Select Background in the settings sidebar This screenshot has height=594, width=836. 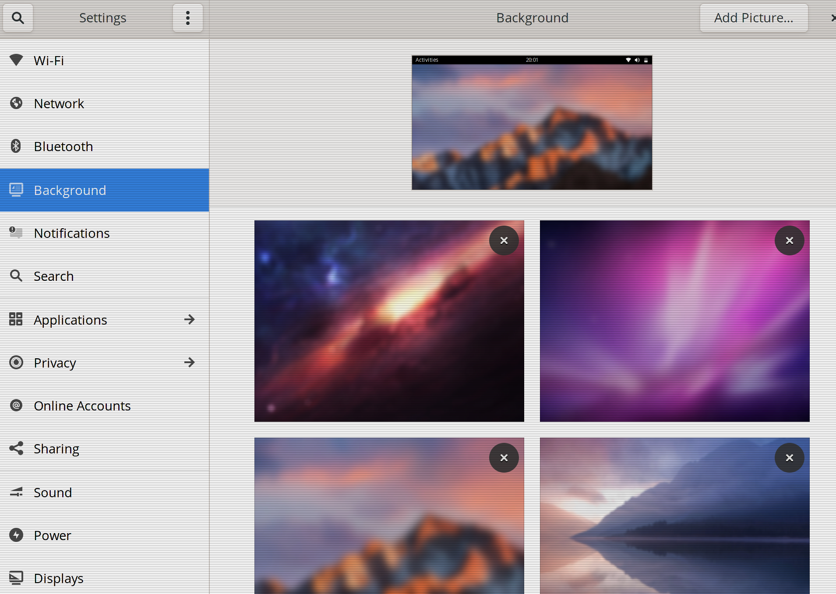point(70,190)
